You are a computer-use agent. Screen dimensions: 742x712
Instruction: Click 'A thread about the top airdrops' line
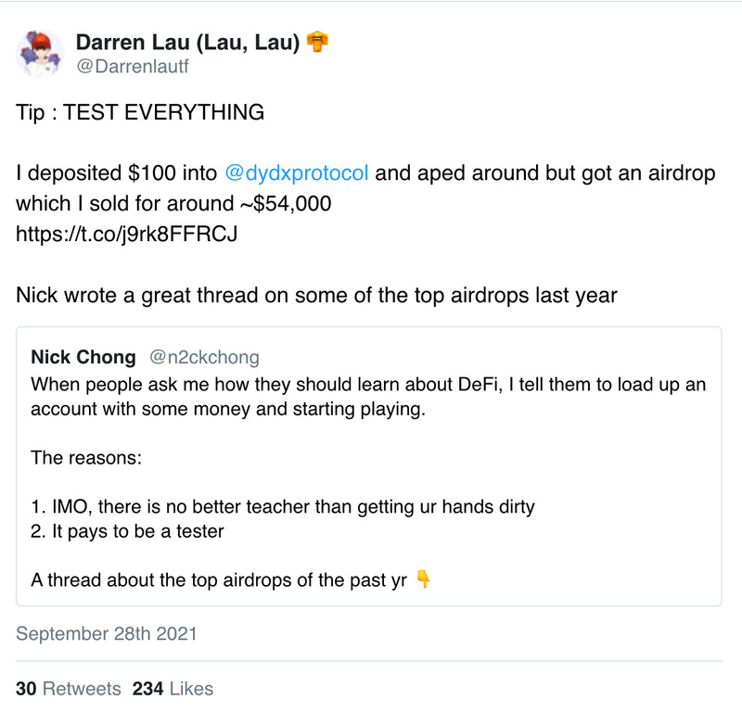click(221, 580)
